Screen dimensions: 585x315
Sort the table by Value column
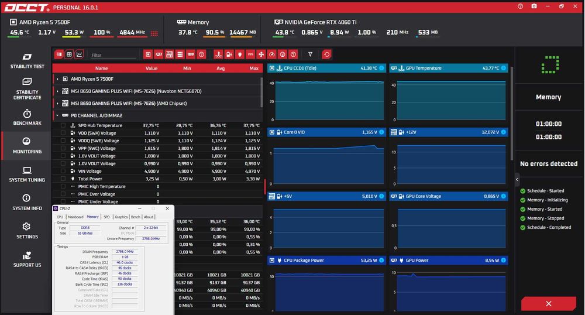[x=152, y=69]
